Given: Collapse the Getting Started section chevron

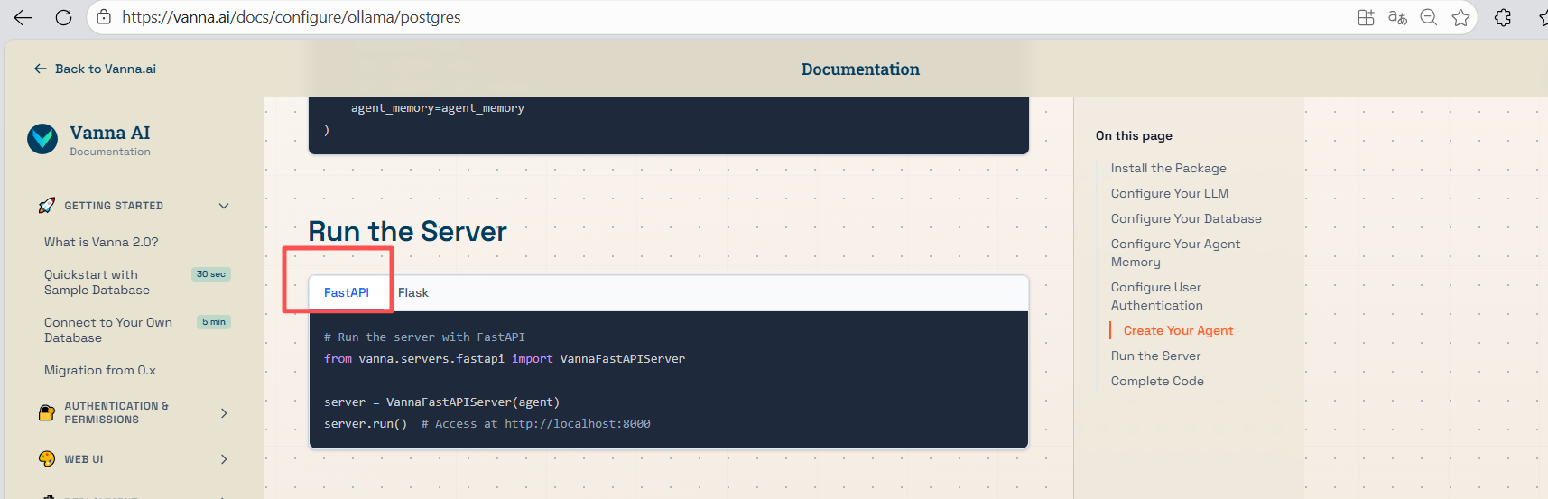Looking at the screenshot, I should 224,206.
